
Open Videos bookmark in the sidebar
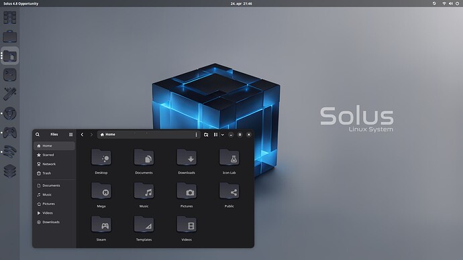(54, 213)
